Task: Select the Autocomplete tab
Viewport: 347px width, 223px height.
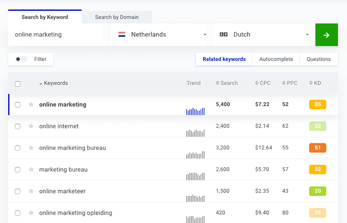Action: coord(276,59)
